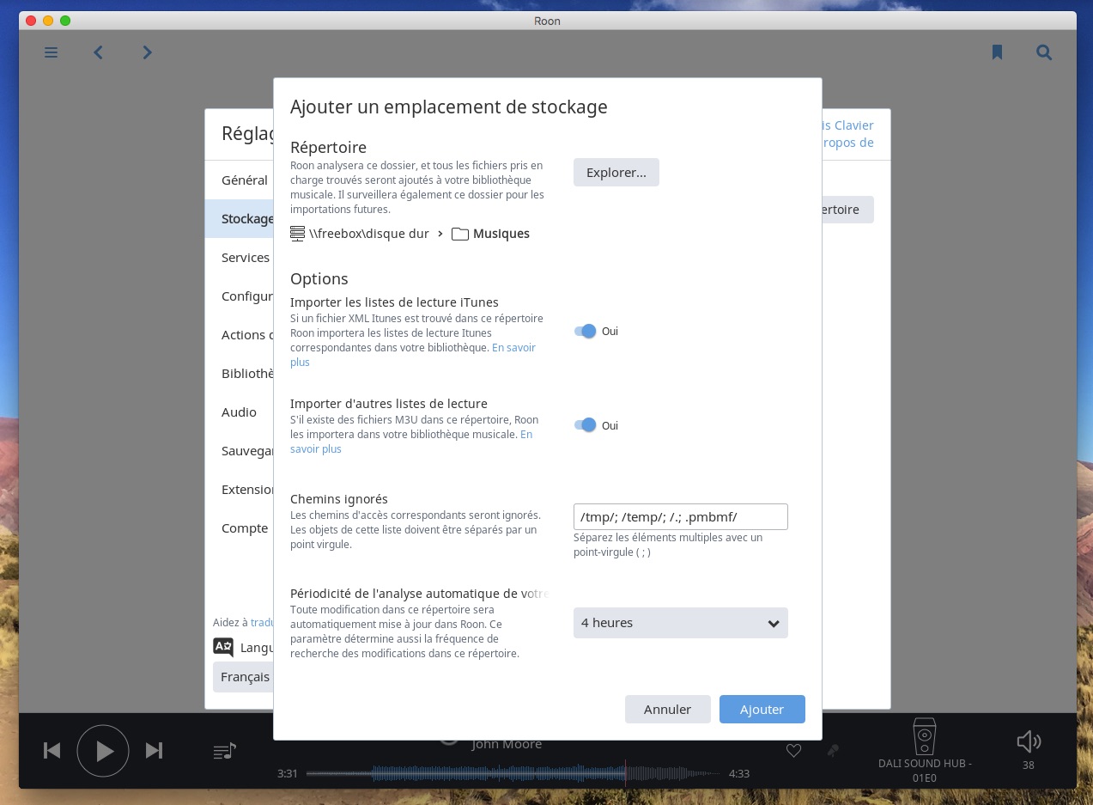Screen dimensions: 1093x805
Task: Open the bookmarks icon
Action: [997, 52]
